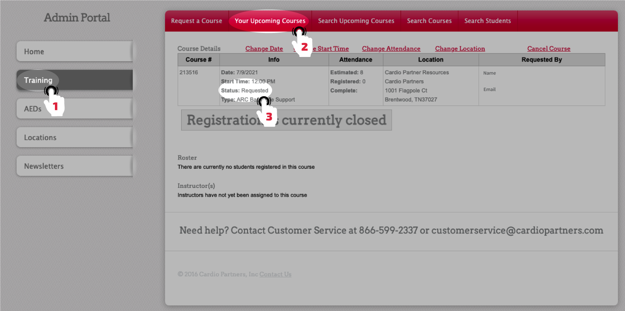
Task: Switch to the Search Courses tab
Action: click(x=429, y=21)
